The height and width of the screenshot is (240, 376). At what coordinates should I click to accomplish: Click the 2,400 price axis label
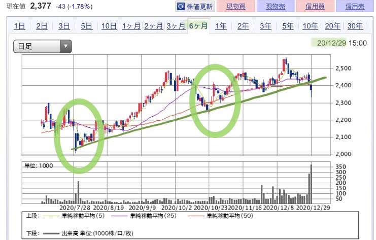[343, 85]
